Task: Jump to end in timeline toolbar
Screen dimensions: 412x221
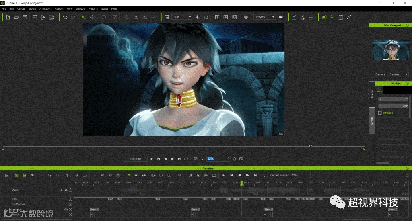Action: point(255,175)
